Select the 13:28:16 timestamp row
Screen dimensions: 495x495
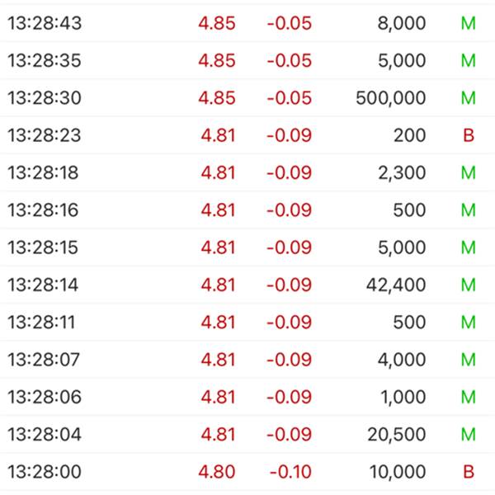click(x=247, y=210)
